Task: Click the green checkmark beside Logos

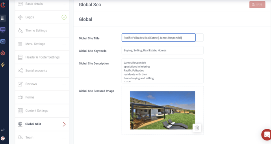Action: tap(64, 17)
